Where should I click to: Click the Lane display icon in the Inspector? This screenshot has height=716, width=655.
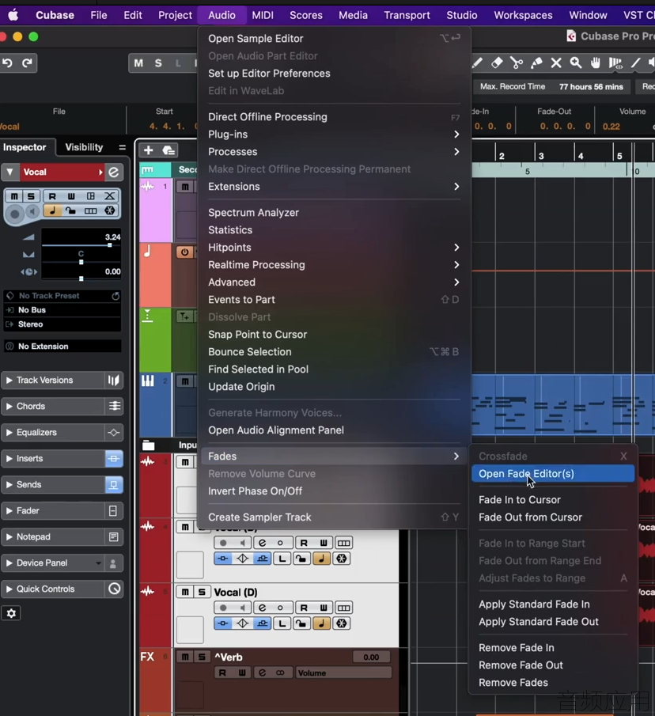coord(91,210)
